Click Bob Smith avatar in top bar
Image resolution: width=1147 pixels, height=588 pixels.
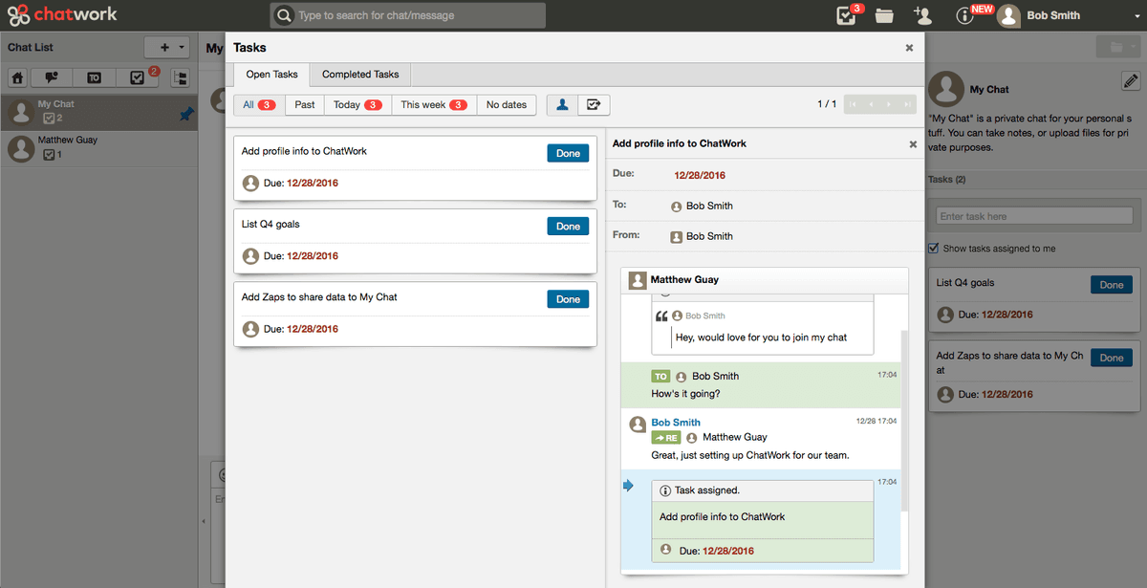pos(1007,15)
